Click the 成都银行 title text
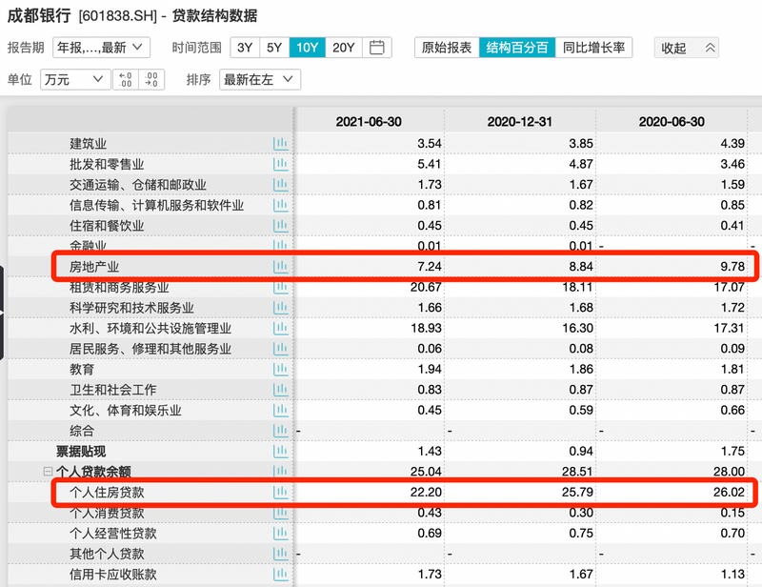The width and height of the screenshot is (762, 587). point(39,15)
